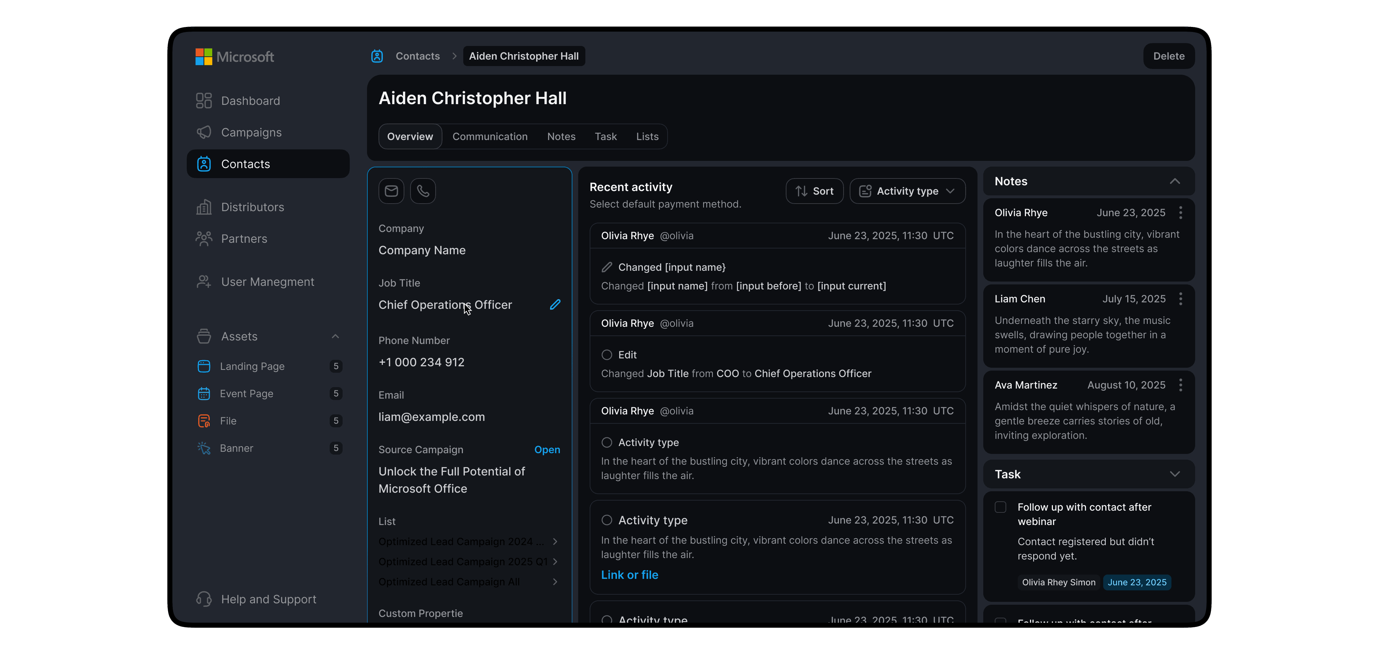Open the Activity type dropdown filter
1379x655 pixels.
point(907,191)
